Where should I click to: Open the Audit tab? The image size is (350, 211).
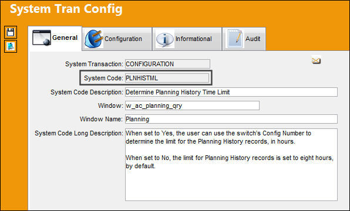[244, 39]
